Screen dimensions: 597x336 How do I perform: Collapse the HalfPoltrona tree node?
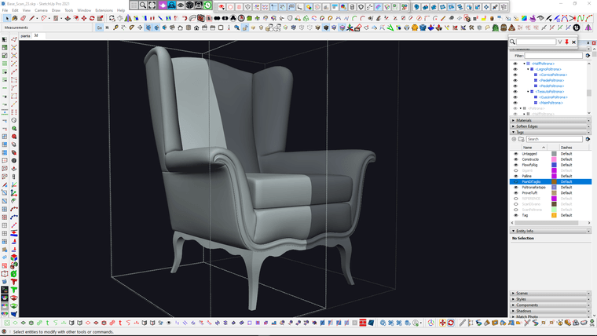point(524,64)
